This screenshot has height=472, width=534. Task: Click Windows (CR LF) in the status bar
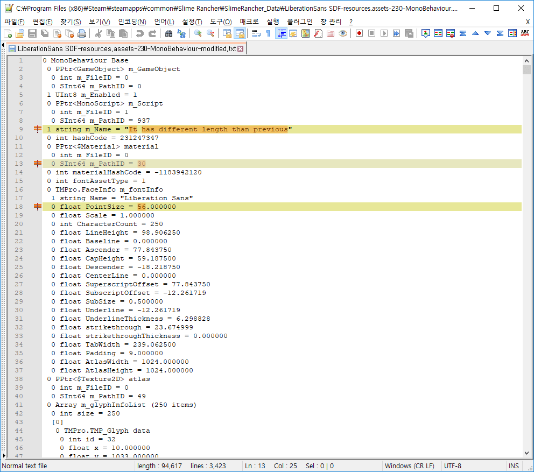(x=410, y=466)
